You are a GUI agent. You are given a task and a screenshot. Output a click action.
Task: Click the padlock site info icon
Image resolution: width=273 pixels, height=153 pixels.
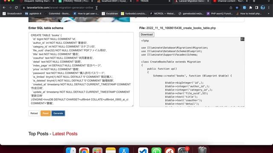(24, 8)
